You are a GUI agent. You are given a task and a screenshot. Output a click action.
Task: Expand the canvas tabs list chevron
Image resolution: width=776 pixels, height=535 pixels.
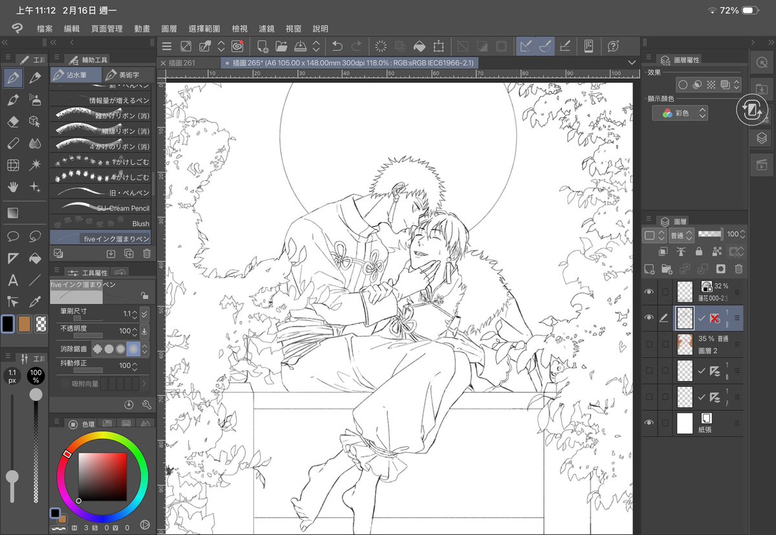(x=632, y=62)
